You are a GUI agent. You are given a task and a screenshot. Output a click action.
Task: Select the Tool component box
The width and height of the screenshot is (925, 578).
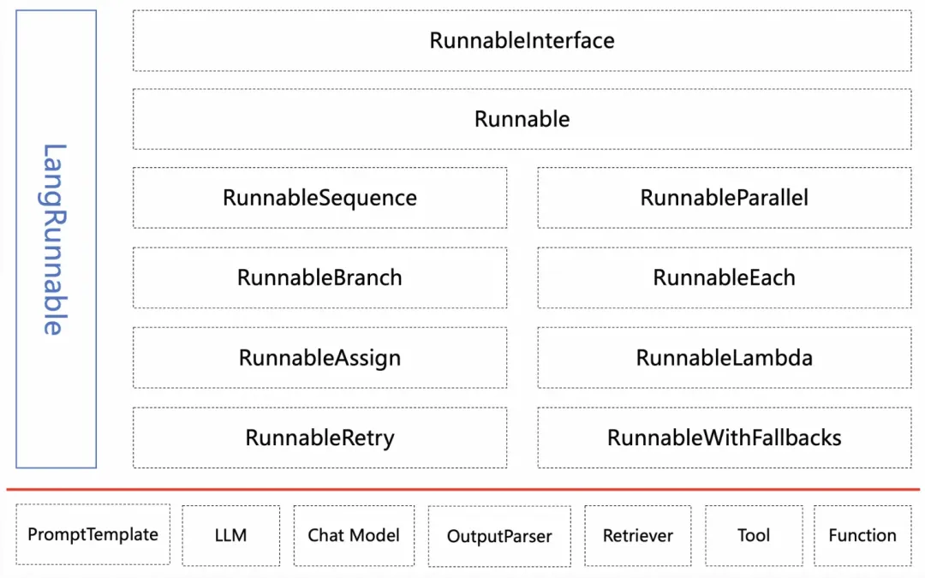tap(754, 535)
